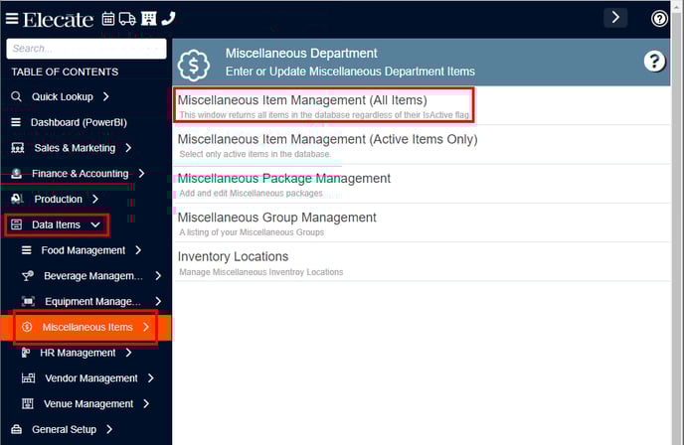Click the phone icon in header
Viewport: 684px width, 445px height.
168,18
